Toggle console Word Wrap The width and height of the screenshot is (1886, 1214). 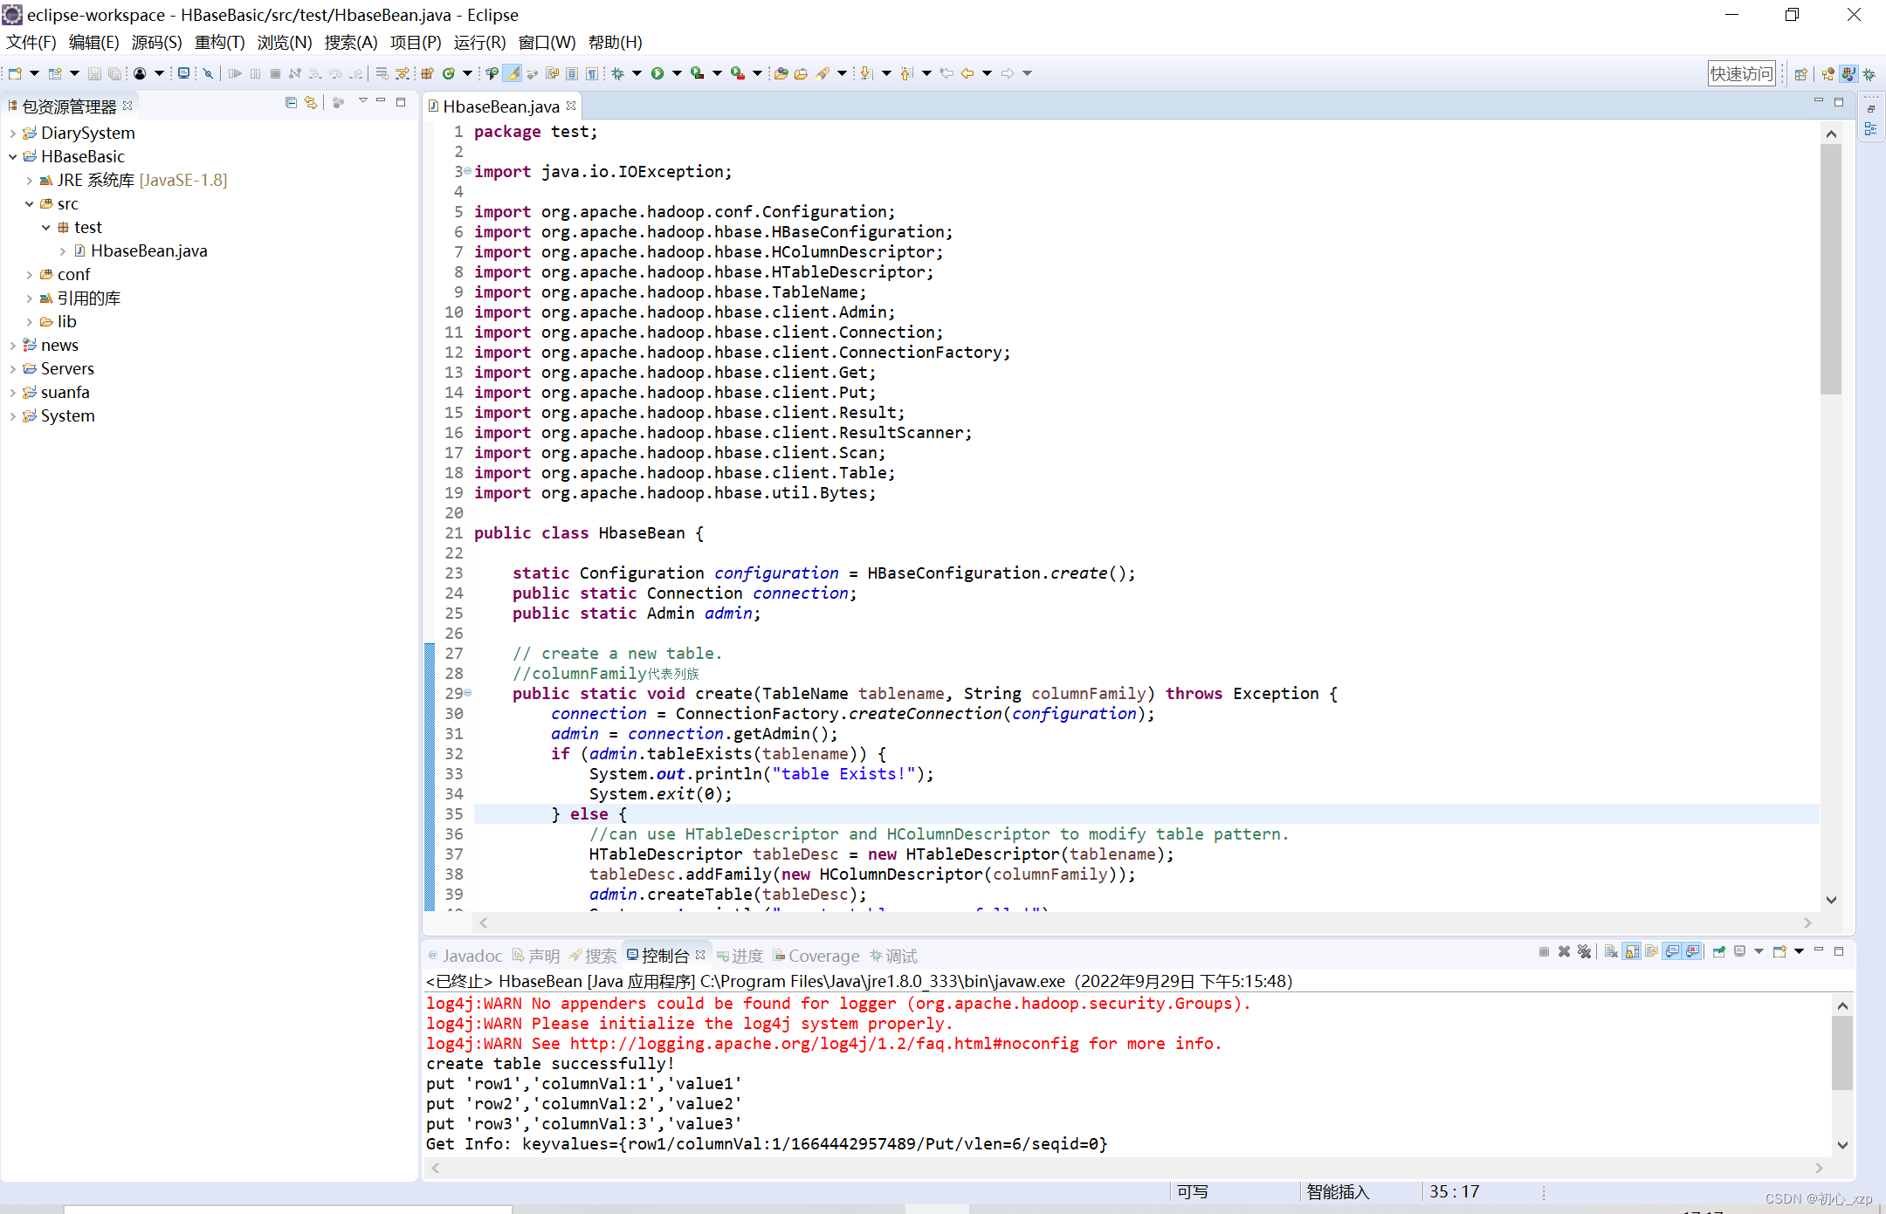coord(1651,951)
